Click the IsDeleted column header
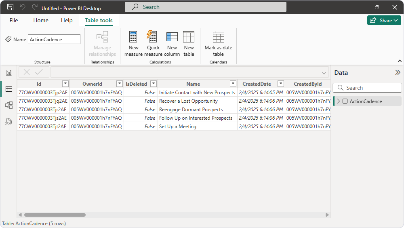Viewport: 404px width, 228px height. pos(136,84)
